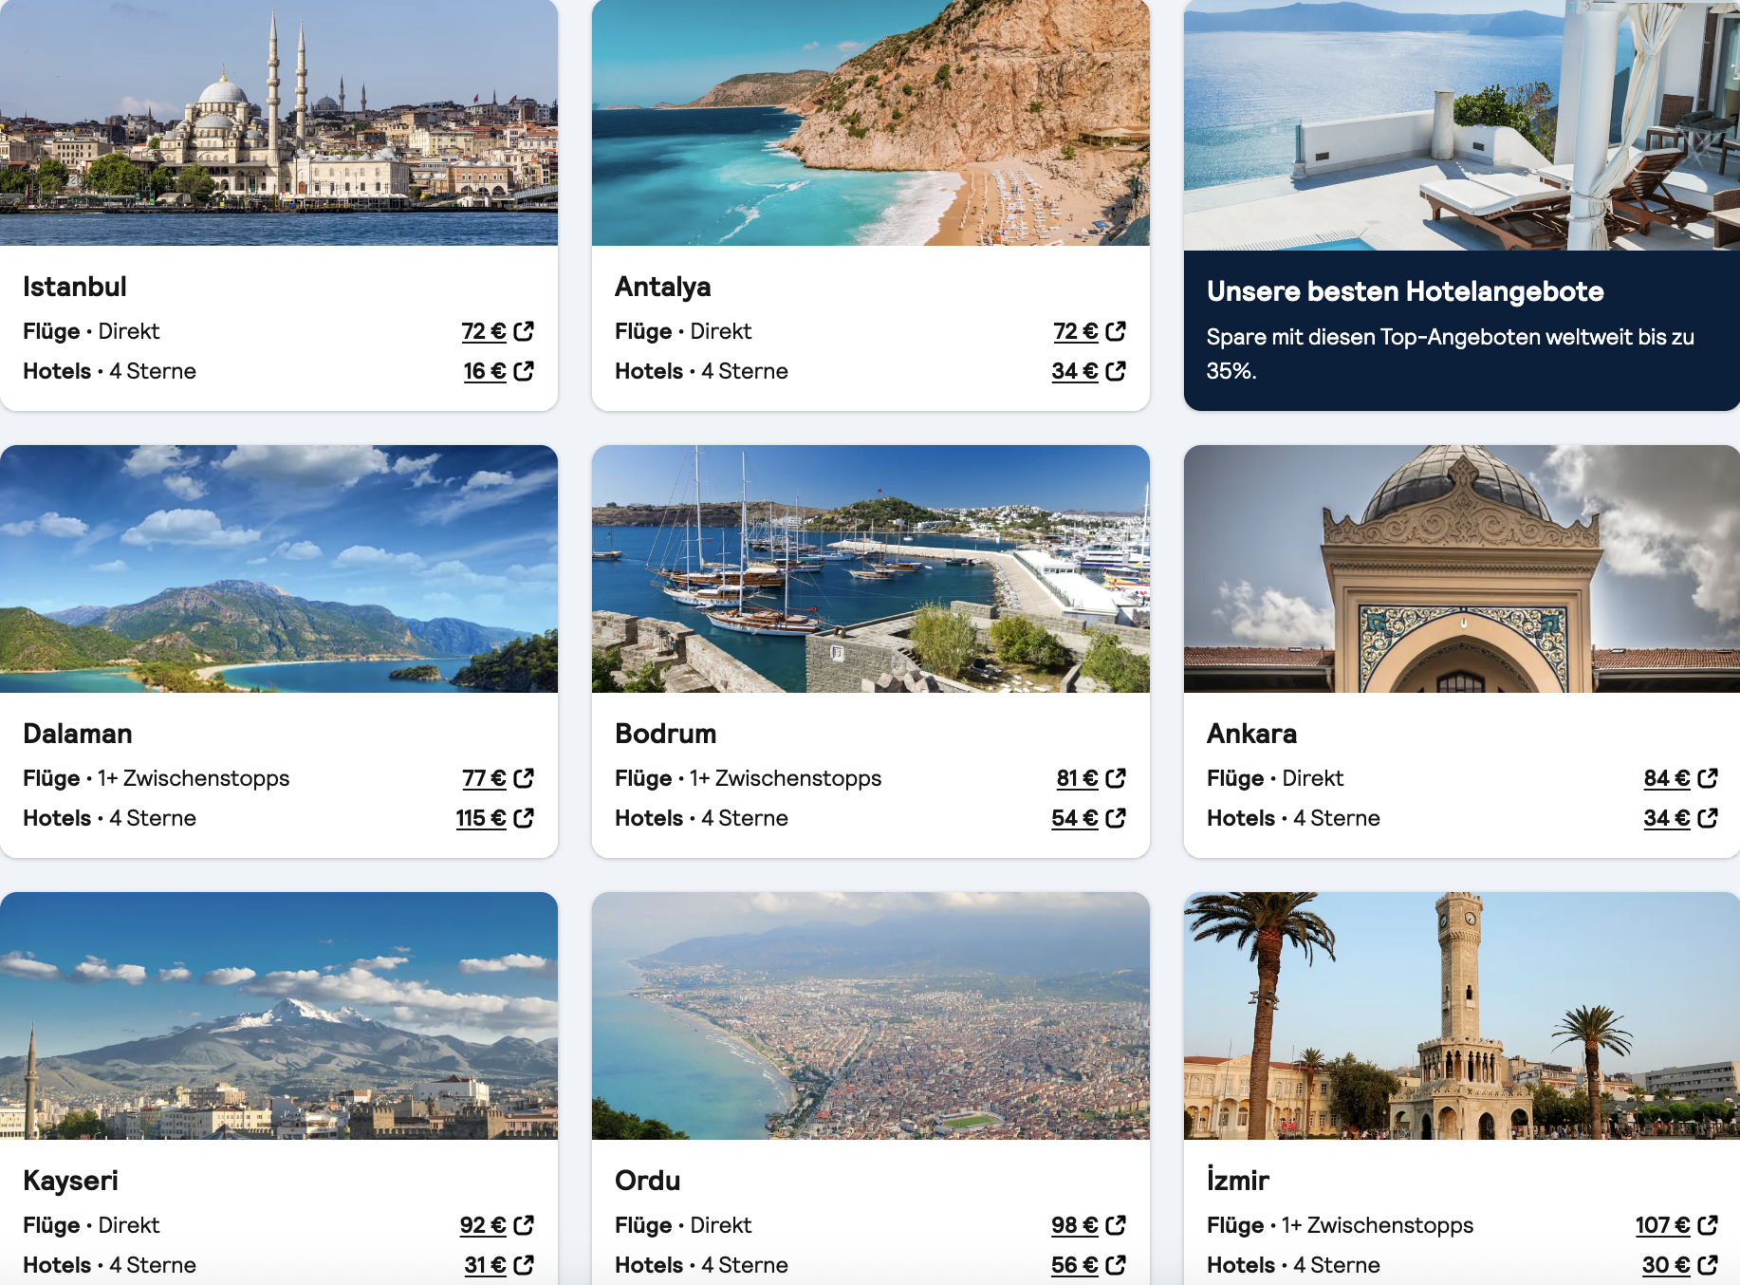Open the Unsere besten Hotelangebote promo card
This screenshot has width=1740, height=1285.
[1462, 205]
